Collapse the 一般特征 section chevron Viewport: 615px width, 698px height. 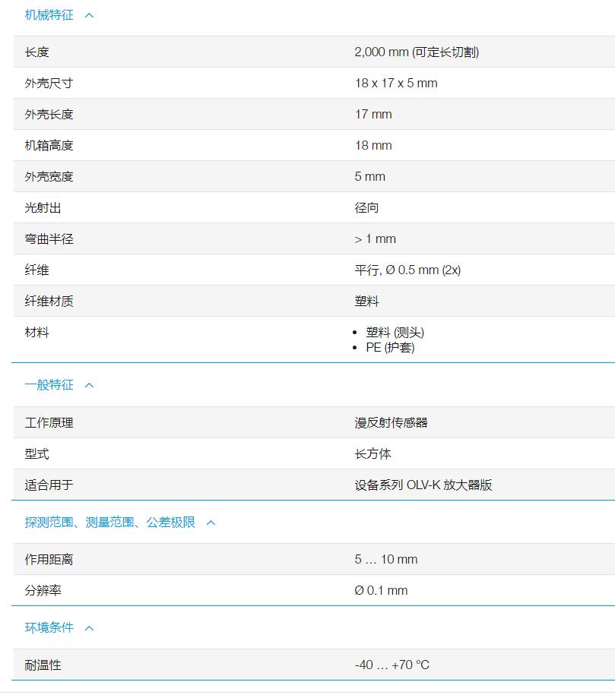pyautogui.click(x=88, y=385)
